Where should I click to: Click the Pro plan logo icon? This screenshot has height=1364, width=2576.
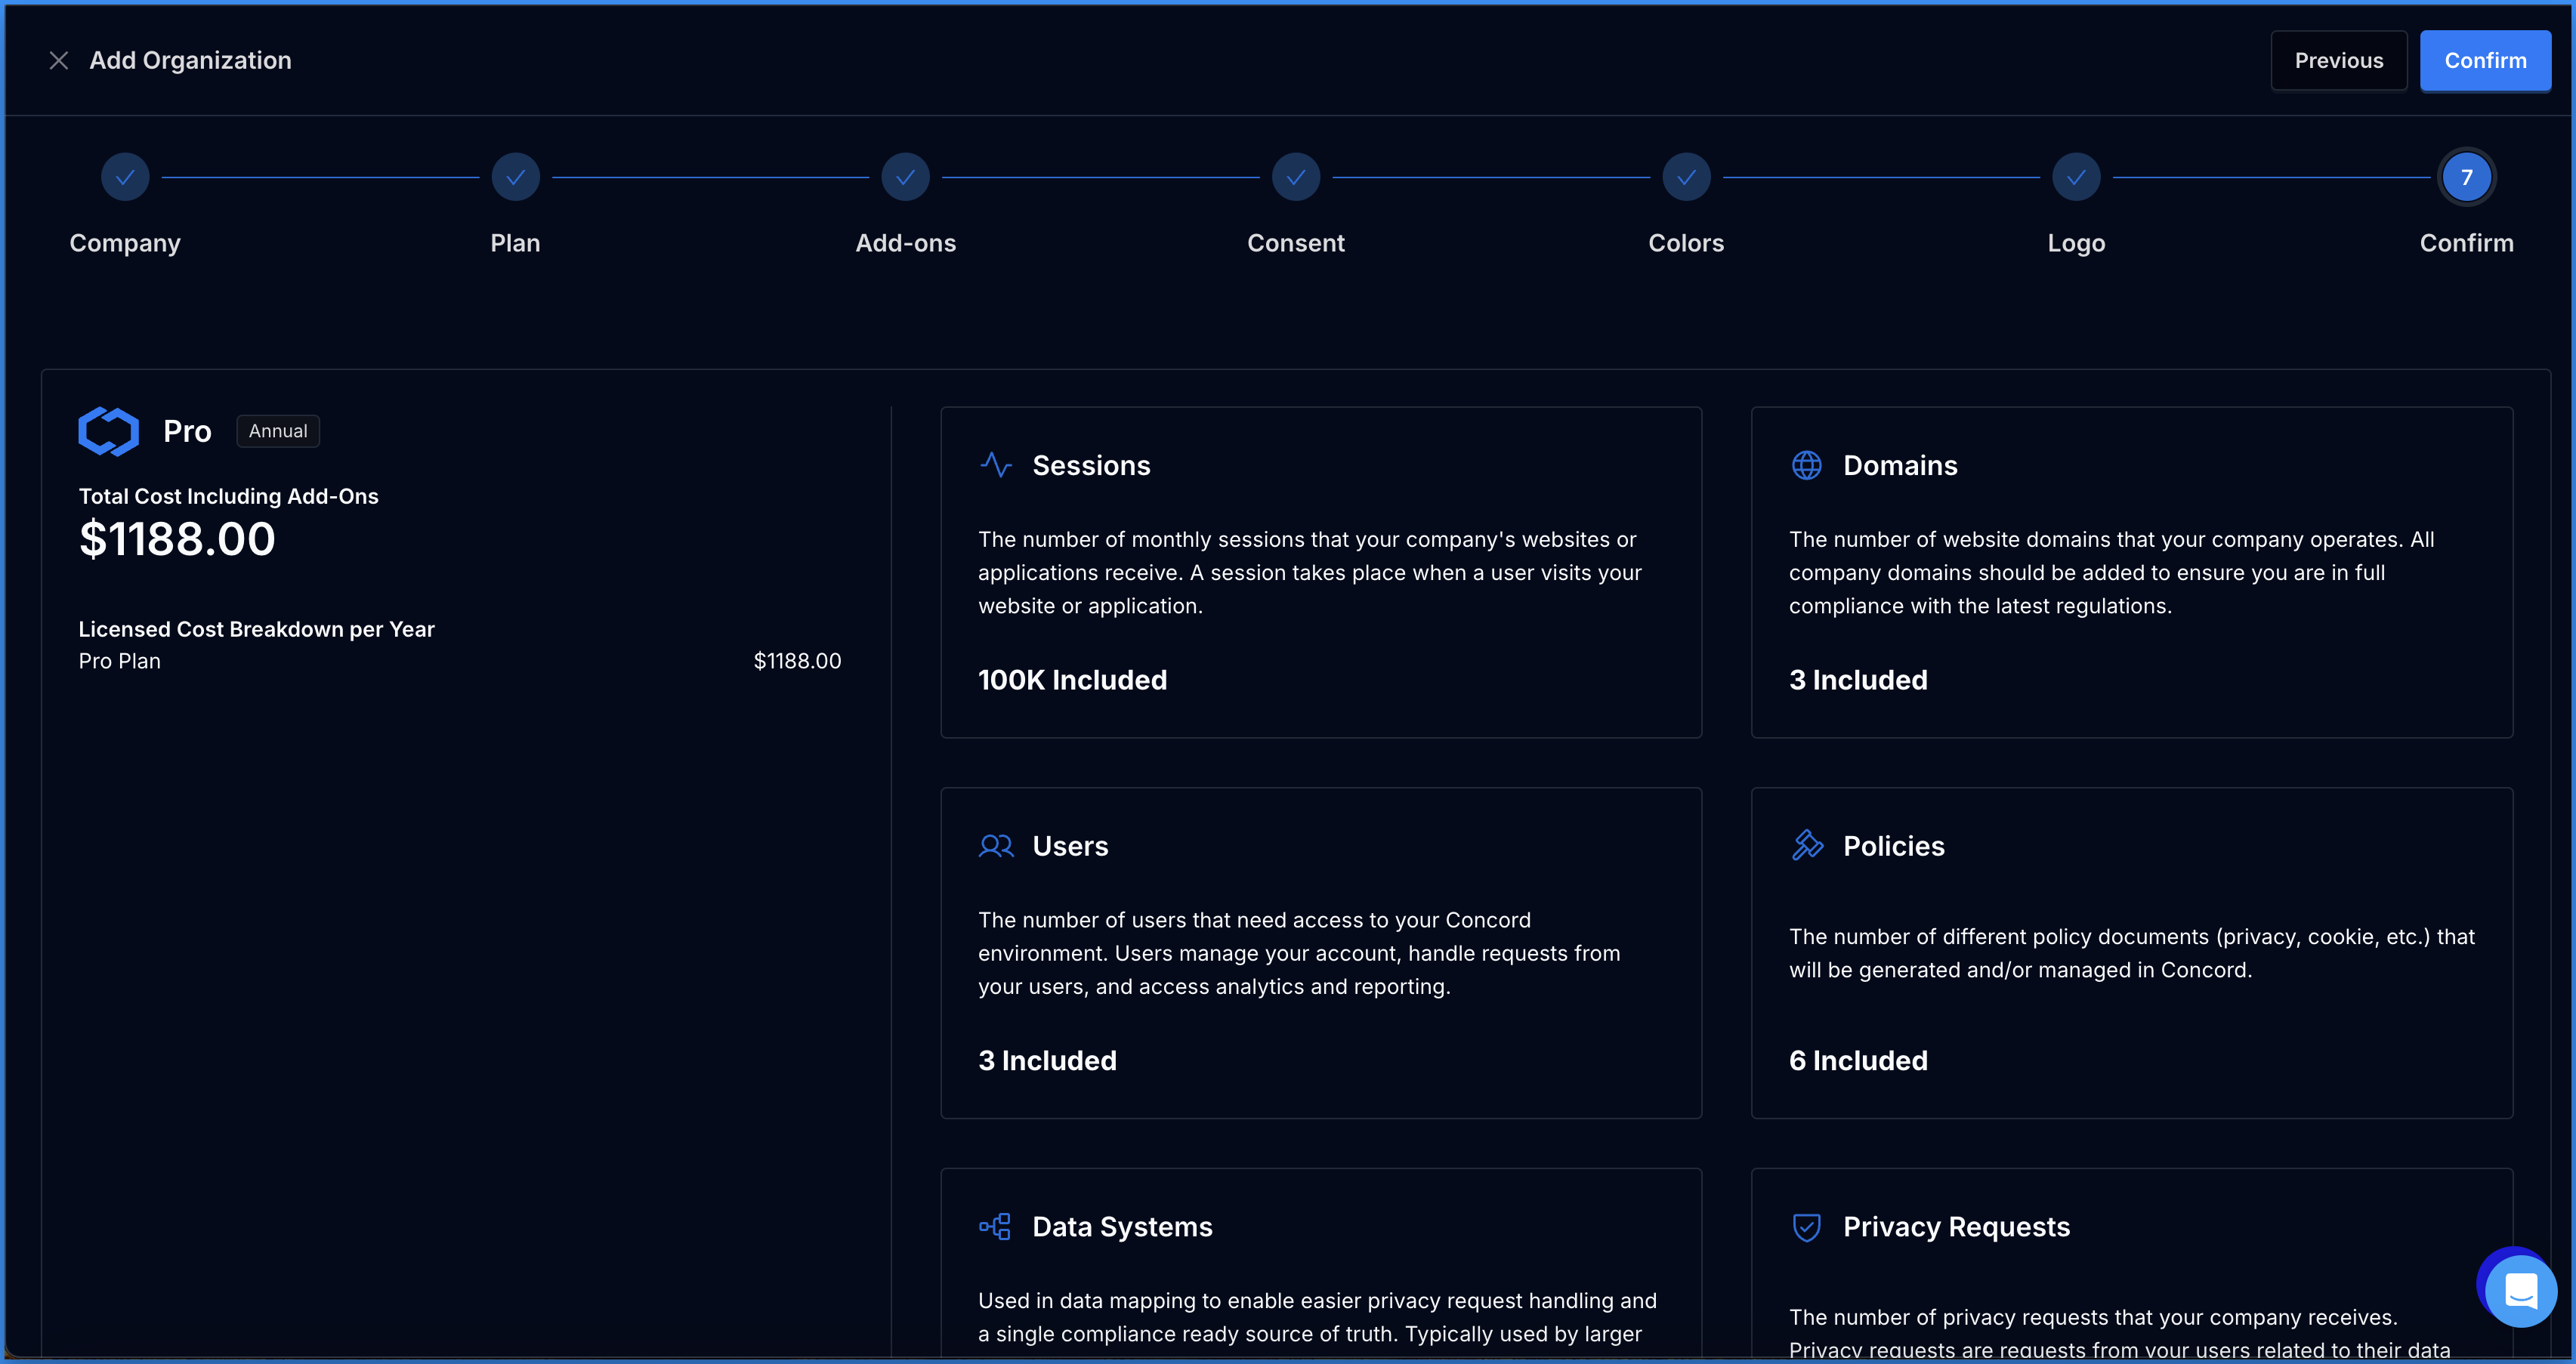pyautogui.click(x=108, y=431)
